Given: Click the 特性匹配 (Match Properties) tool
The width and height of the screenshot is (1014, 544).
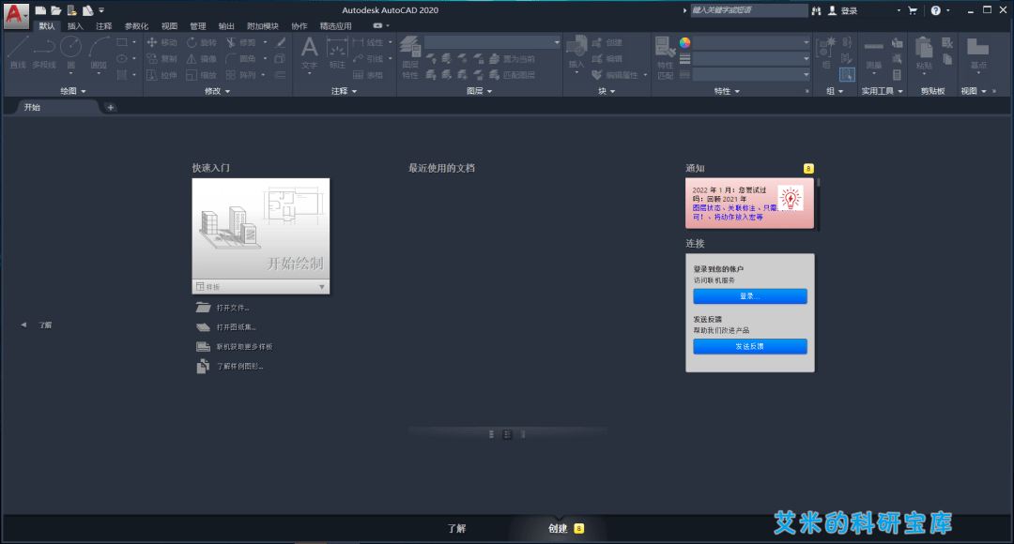Looking at the screenshot, I should tap(666, 57).
